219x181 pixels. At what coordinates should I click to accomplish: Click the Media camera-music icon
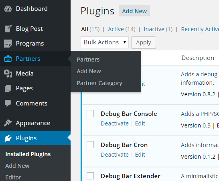coord(8,74)
